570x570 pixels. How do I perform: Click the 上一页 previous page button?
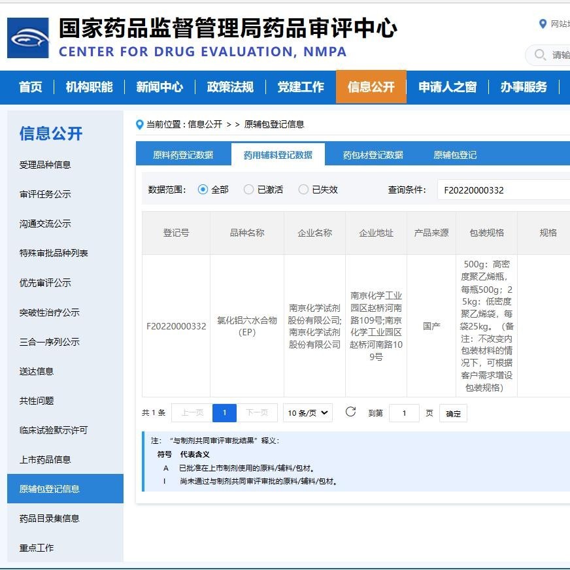192,413
